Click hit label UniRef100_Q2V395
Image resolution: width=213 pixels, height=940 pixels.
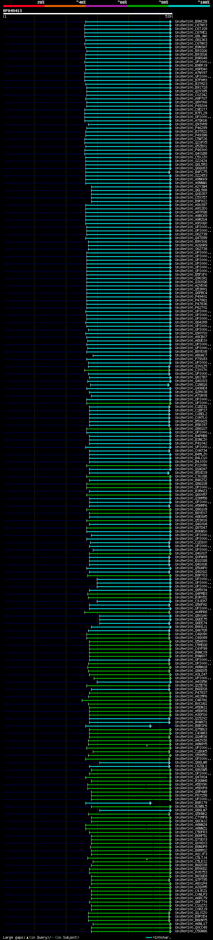pyautogui.click(x=191, y=91)
